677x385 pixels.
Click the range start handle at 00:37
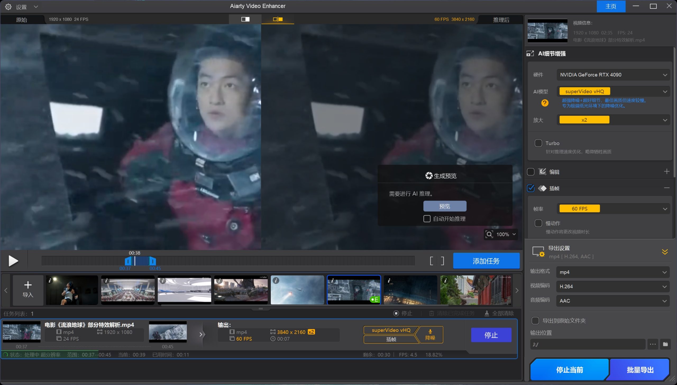click(x=128, y=261)
